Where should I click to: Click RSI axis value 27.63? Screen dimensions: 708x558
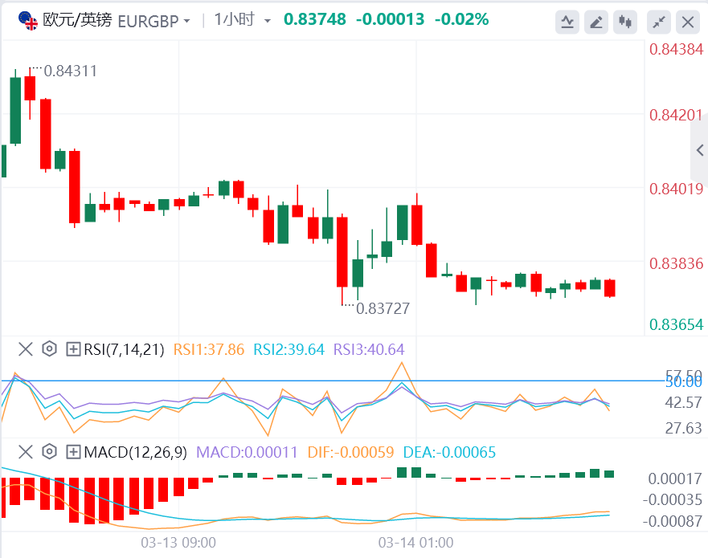pos(683,428)
